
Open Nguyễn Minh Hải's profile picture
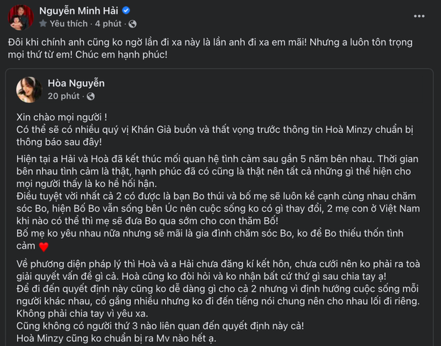[19, 16]
